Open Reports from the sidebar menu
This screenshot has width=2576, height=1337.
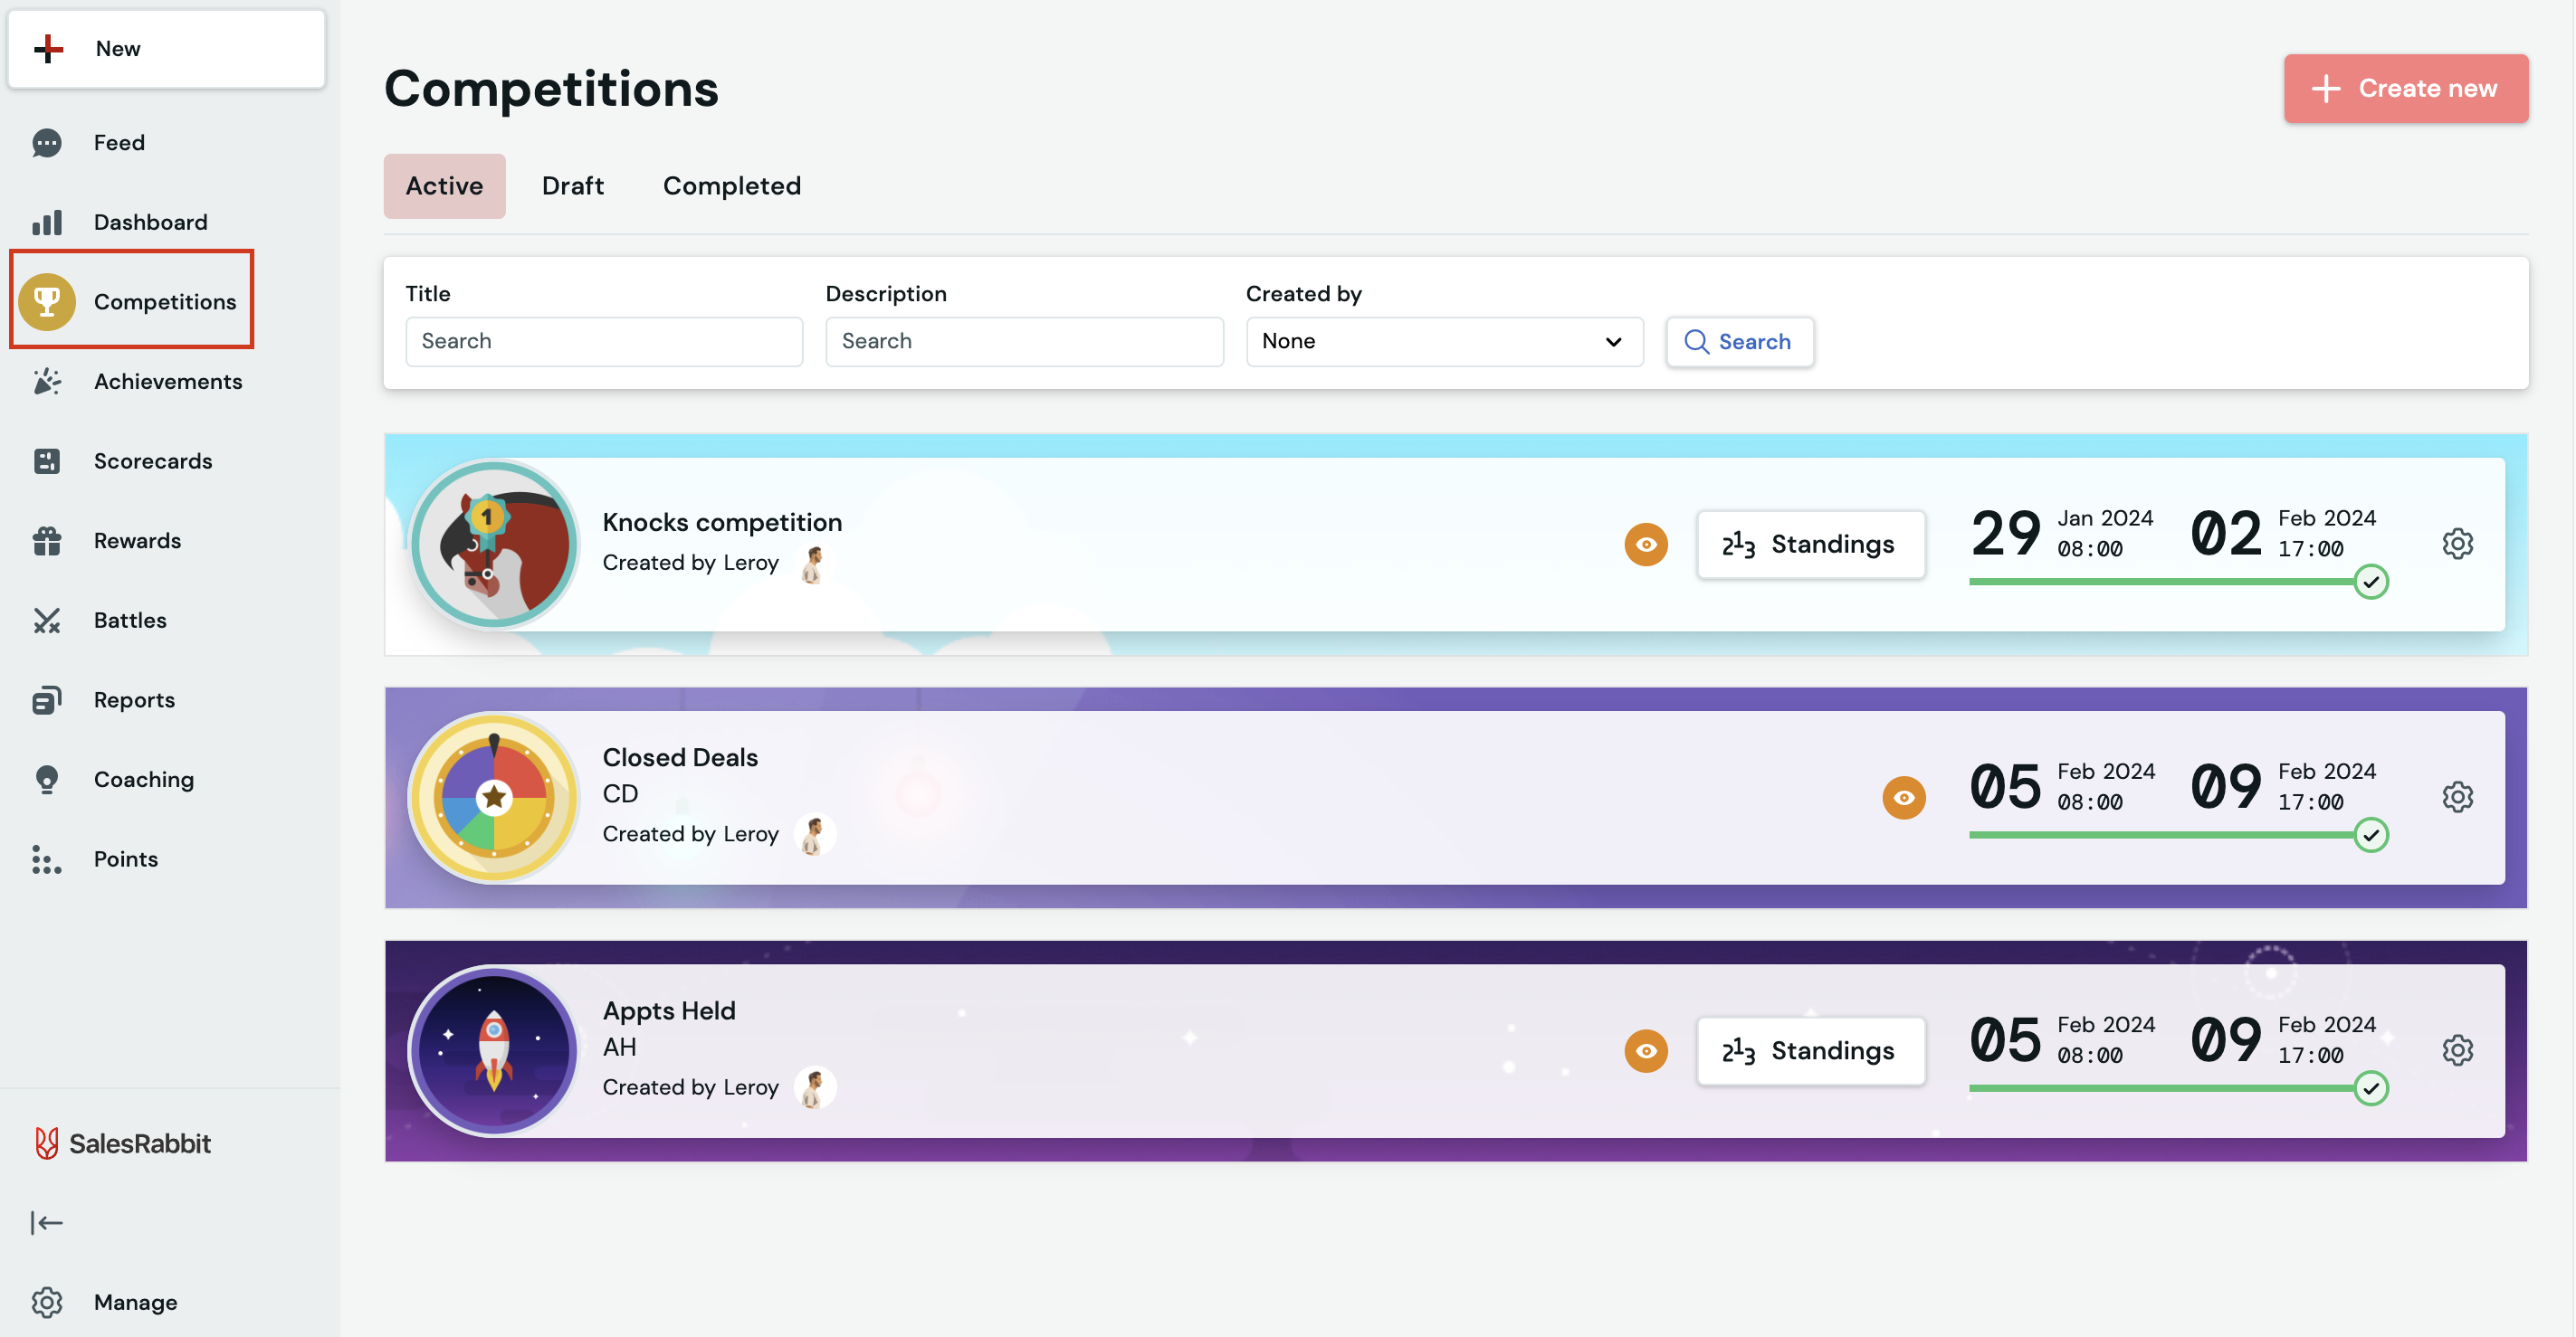pyautogui.click(x=134, y=699)
